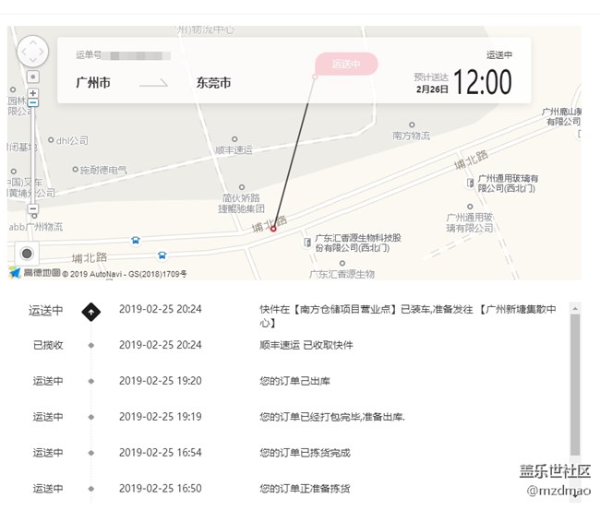Click the map zoom slider track

[x=33, y=155]
